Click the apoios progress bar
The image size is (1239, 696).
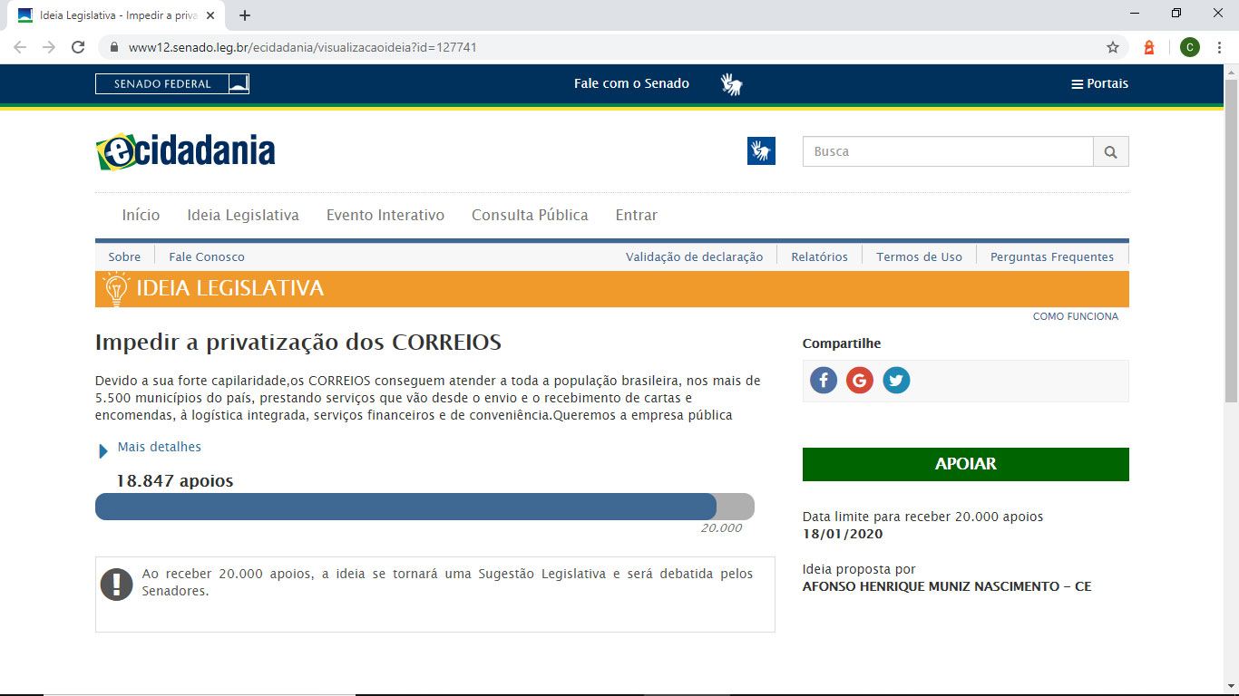click(x=424, y=507)
